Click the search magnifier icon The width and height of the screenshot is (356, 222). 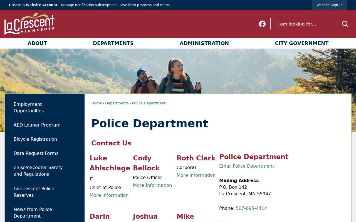345,24
